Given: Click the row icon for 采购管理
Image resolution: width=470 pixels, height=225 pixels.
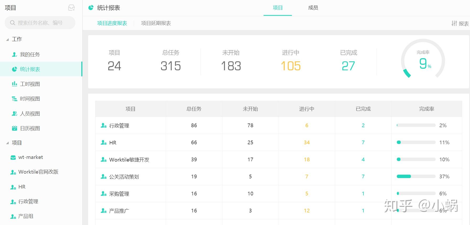Looking at the screenshot, I should (x=104, y=194).
